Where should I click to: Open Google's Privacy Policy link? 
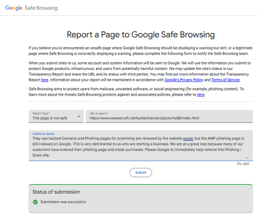click(184, 80)
